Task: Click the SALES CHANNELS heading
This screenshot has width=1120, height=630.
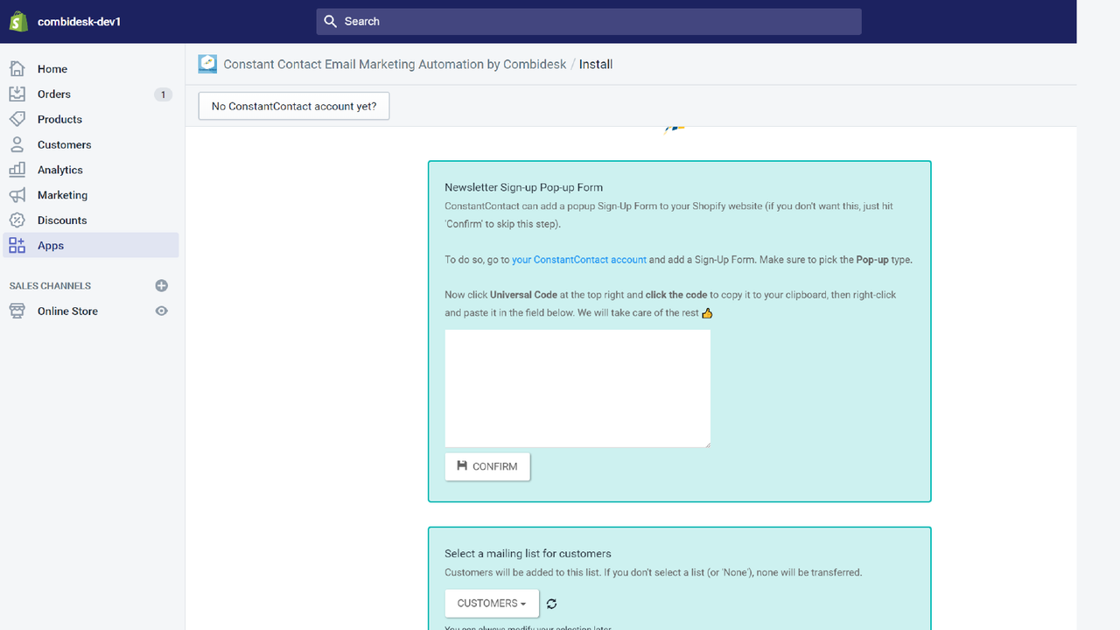Action: click(x=50, y=286)
